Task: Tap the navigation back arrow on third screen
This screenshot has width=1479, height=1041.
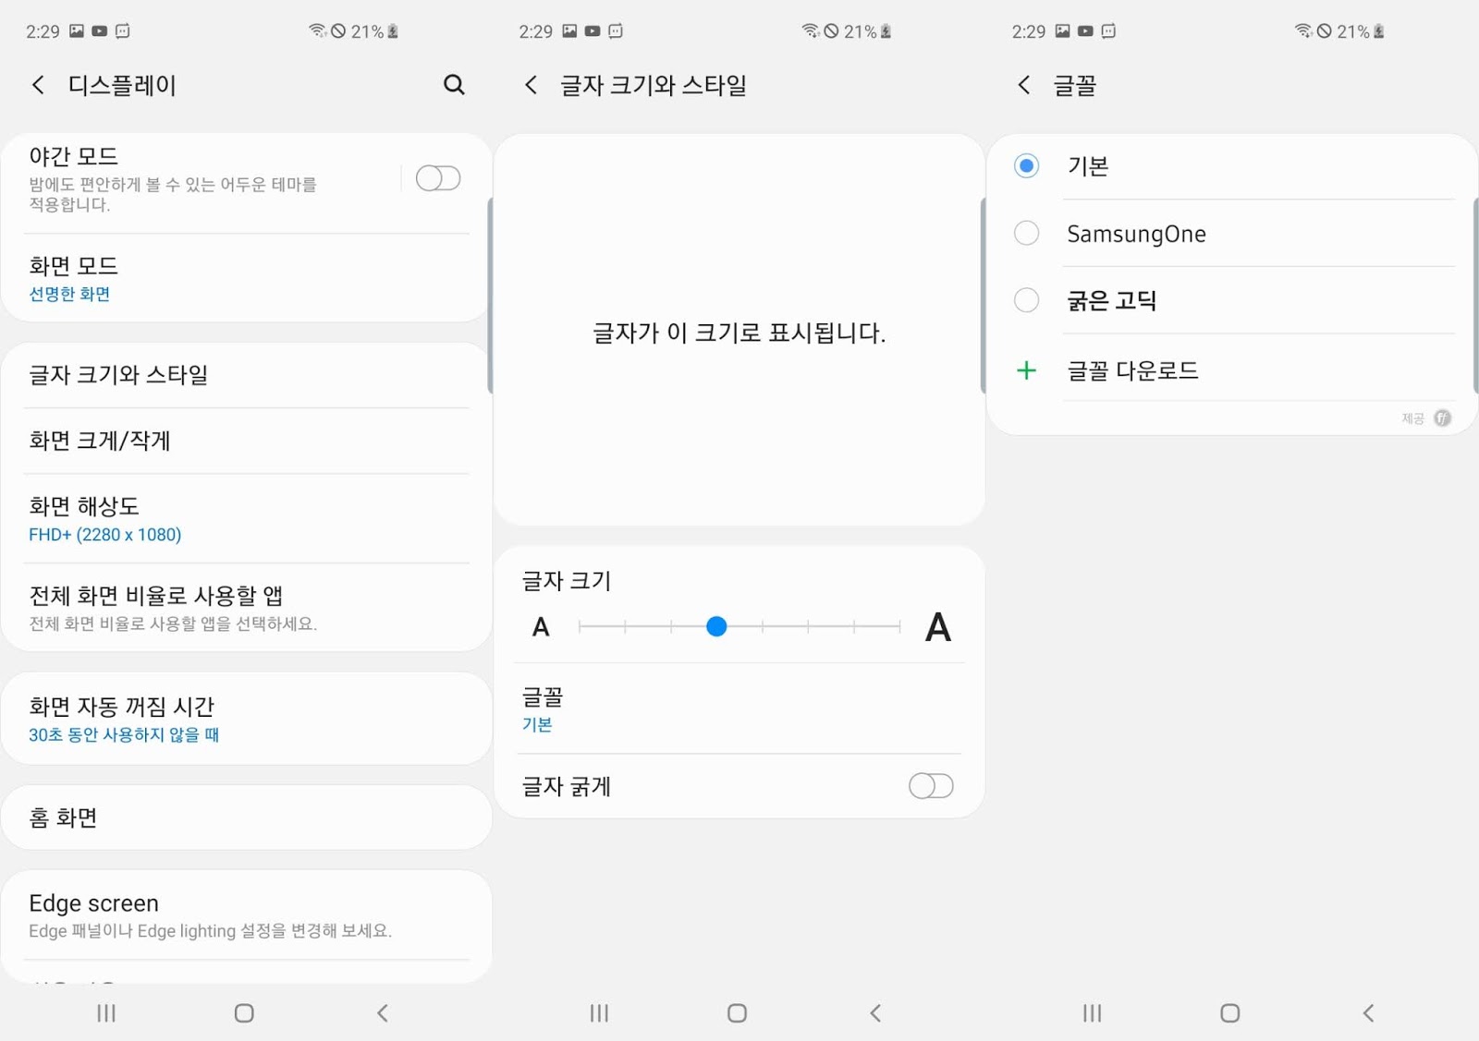Action: coord(1369,1013)
